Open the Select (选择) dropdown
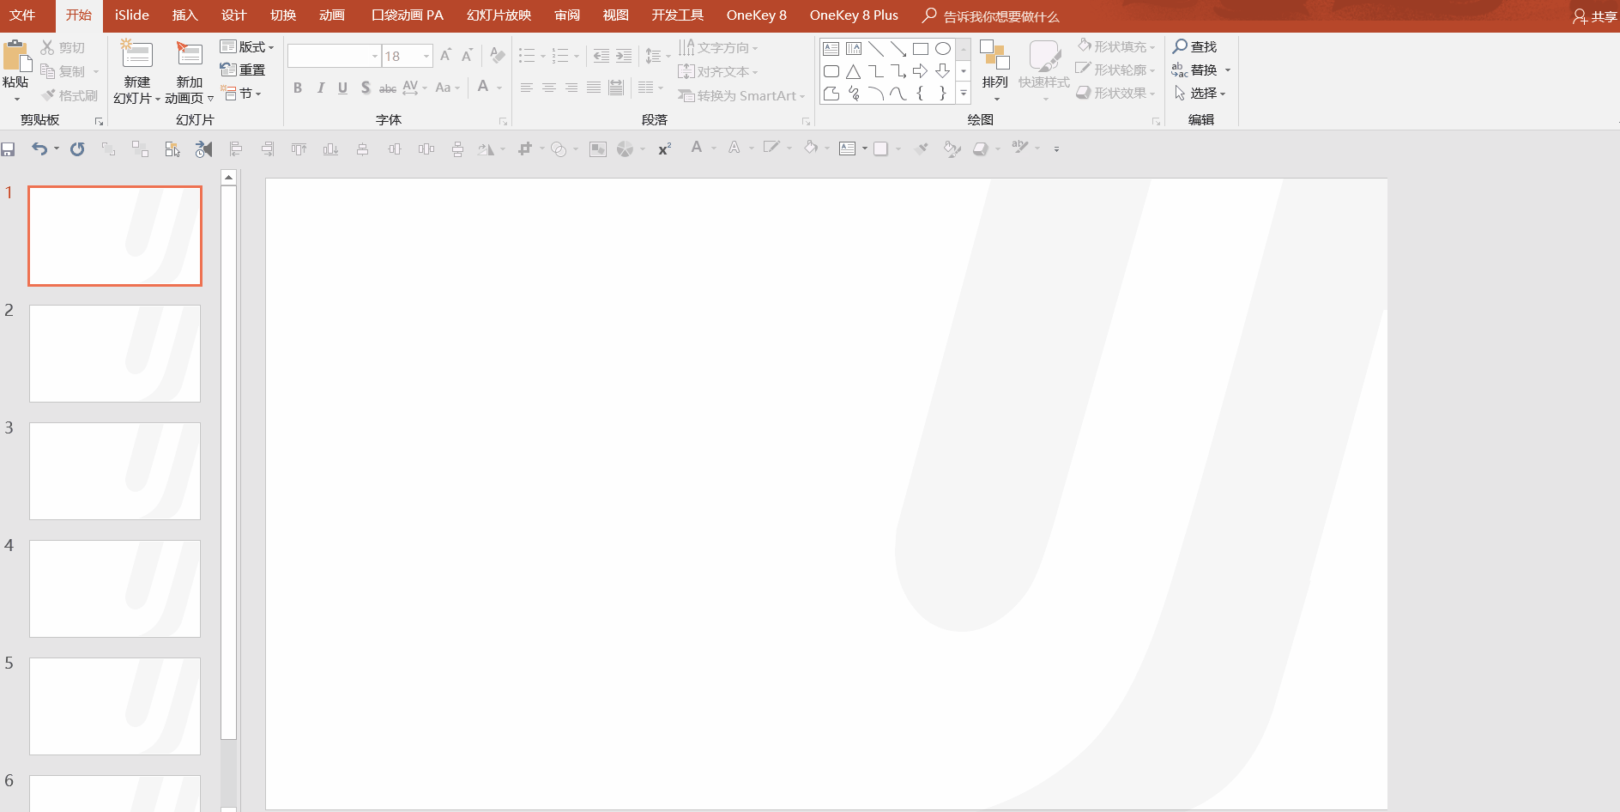 pyautogui.click(x=1200, y=93)
